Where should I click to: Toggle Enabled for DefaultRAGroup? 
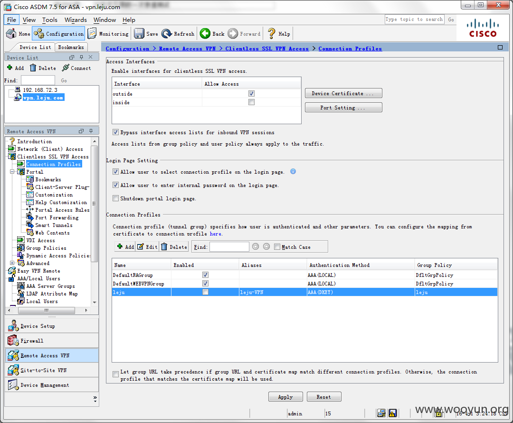[205, 275]
